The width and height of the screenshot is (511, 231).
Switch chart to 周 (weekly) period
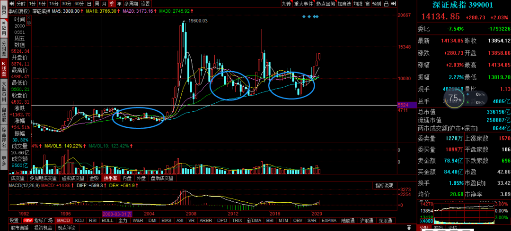pyautogui.click(x=97, y=4)
